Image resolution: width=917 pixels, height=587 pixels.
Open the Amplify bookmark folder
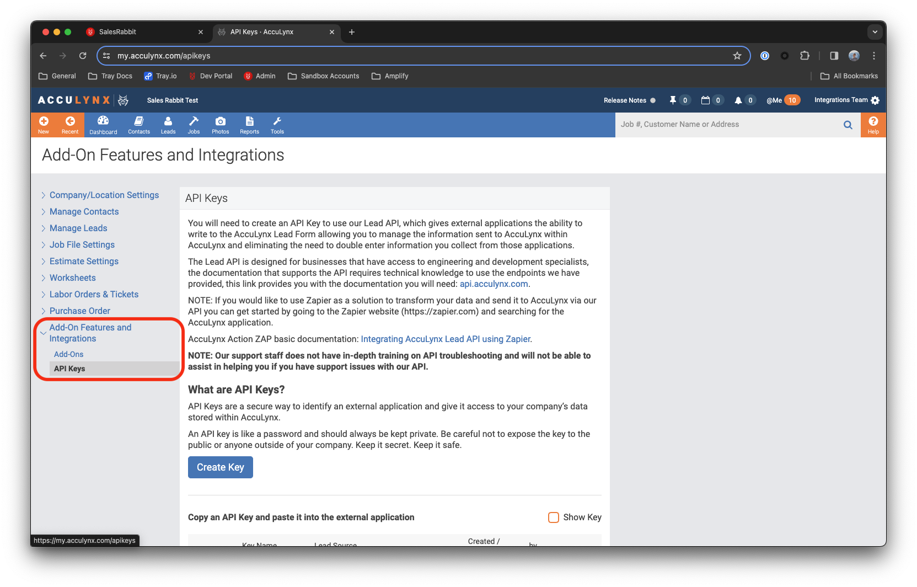[390, 76]
